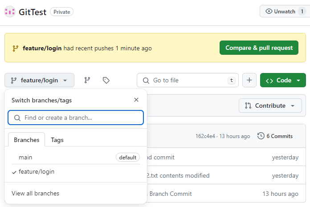Expand the feature/login branch dropdown
The image size is (310, 207).
tap(39, 80)
